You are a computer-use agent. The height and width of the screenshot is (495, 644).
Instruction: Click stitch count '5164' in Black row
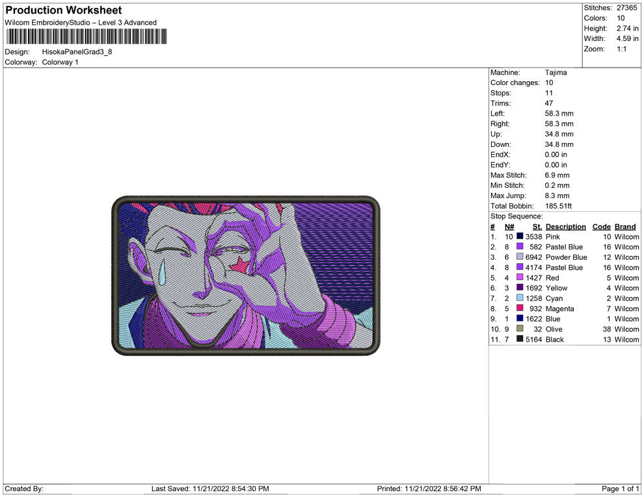533,339
